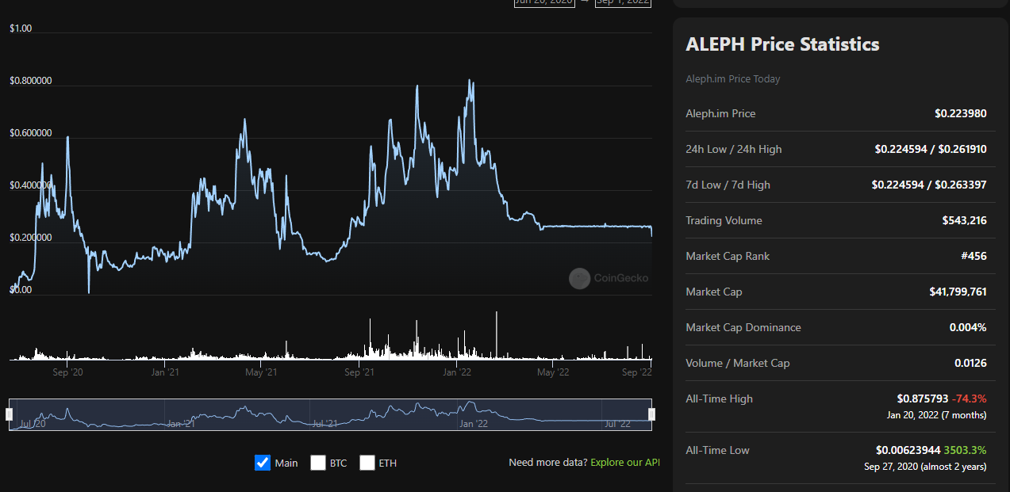Click the Sep '21 x-axis label
This screenshot has height=492, width=1010.
359,372
